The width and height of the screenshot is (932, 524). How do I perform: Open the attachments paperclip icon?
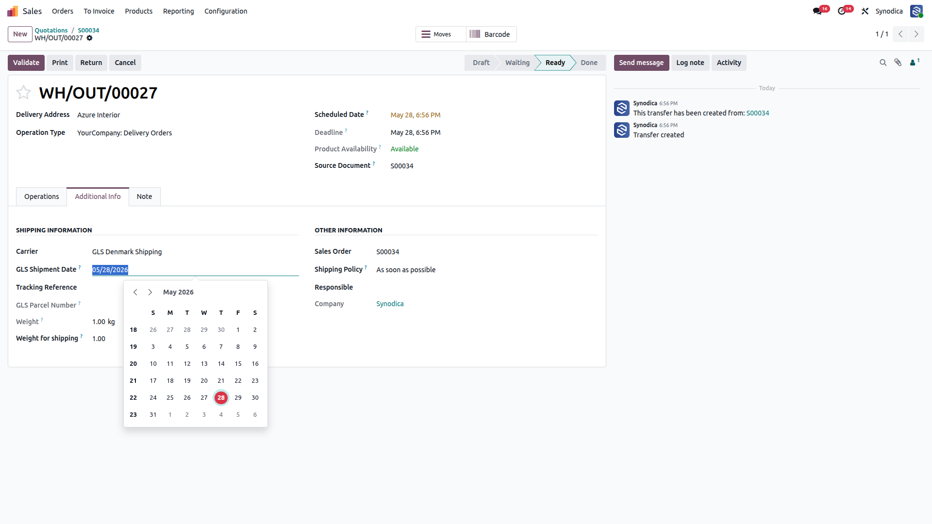click(x=898, y=63)
